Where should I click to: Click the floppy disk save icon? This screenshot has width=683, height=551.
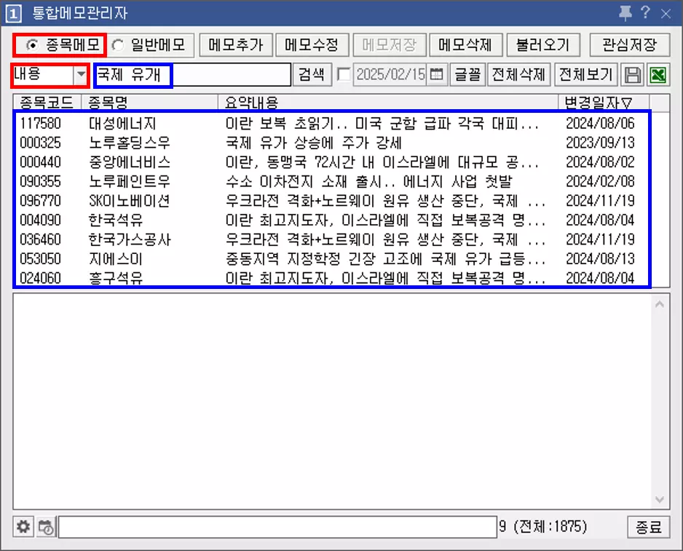coord(633,75)
